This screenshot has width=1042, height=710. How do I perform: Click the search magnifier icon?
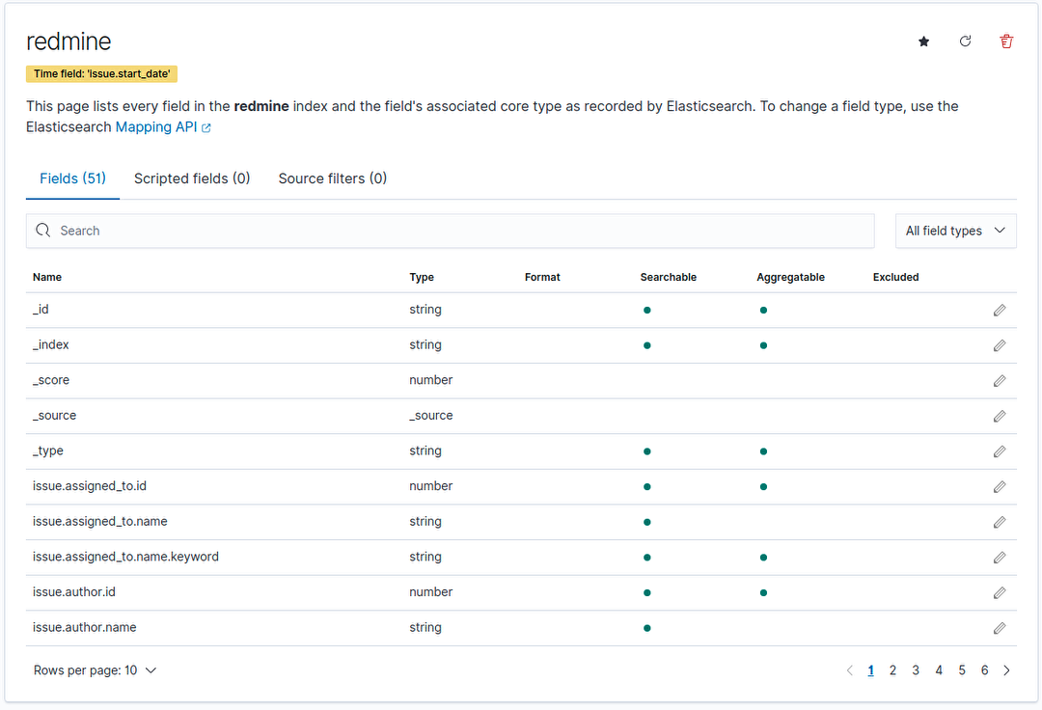coord(43,231)
